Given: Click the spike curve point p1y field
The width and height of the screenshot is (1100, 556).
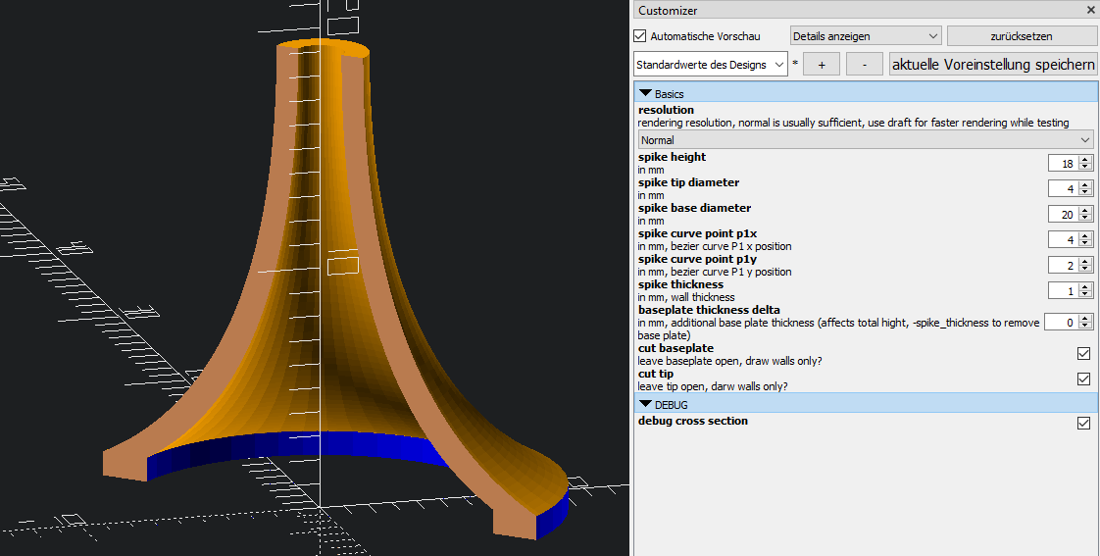Looking at the screenshot, I should click(x=1063, y=266).
